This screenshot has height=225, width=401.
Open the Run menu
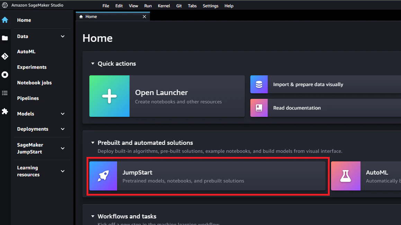coord(148,6)
